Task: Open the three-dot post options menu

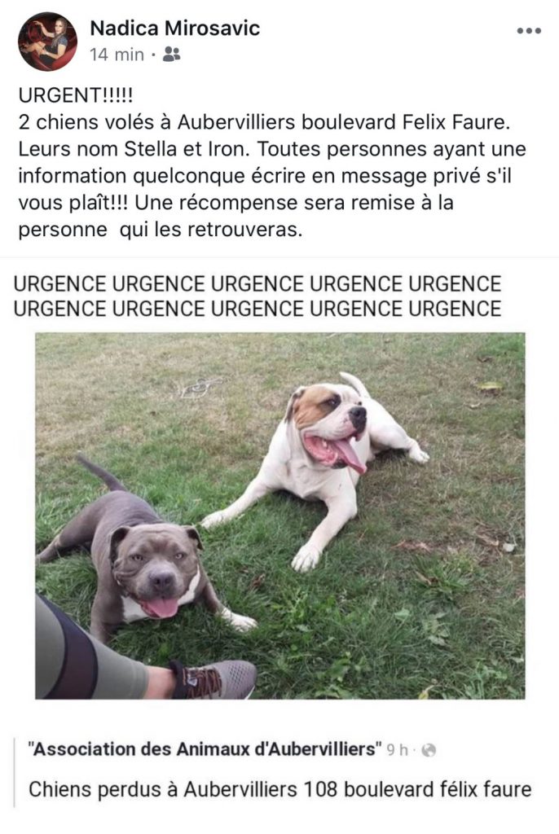Action: pos(529,31)
